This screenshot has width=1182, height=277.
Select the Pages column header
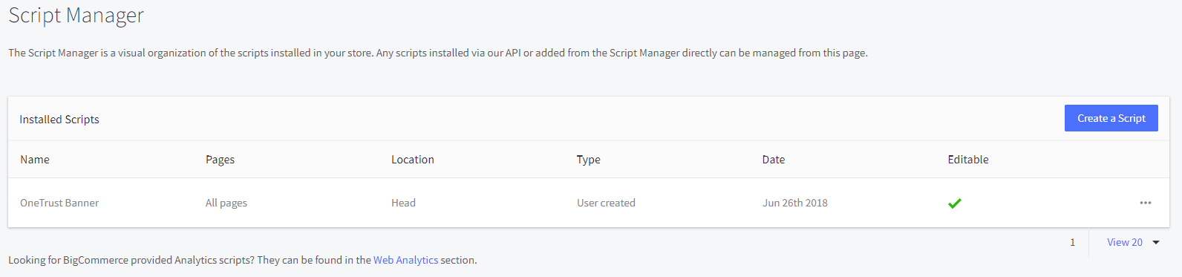pos(220,160)
